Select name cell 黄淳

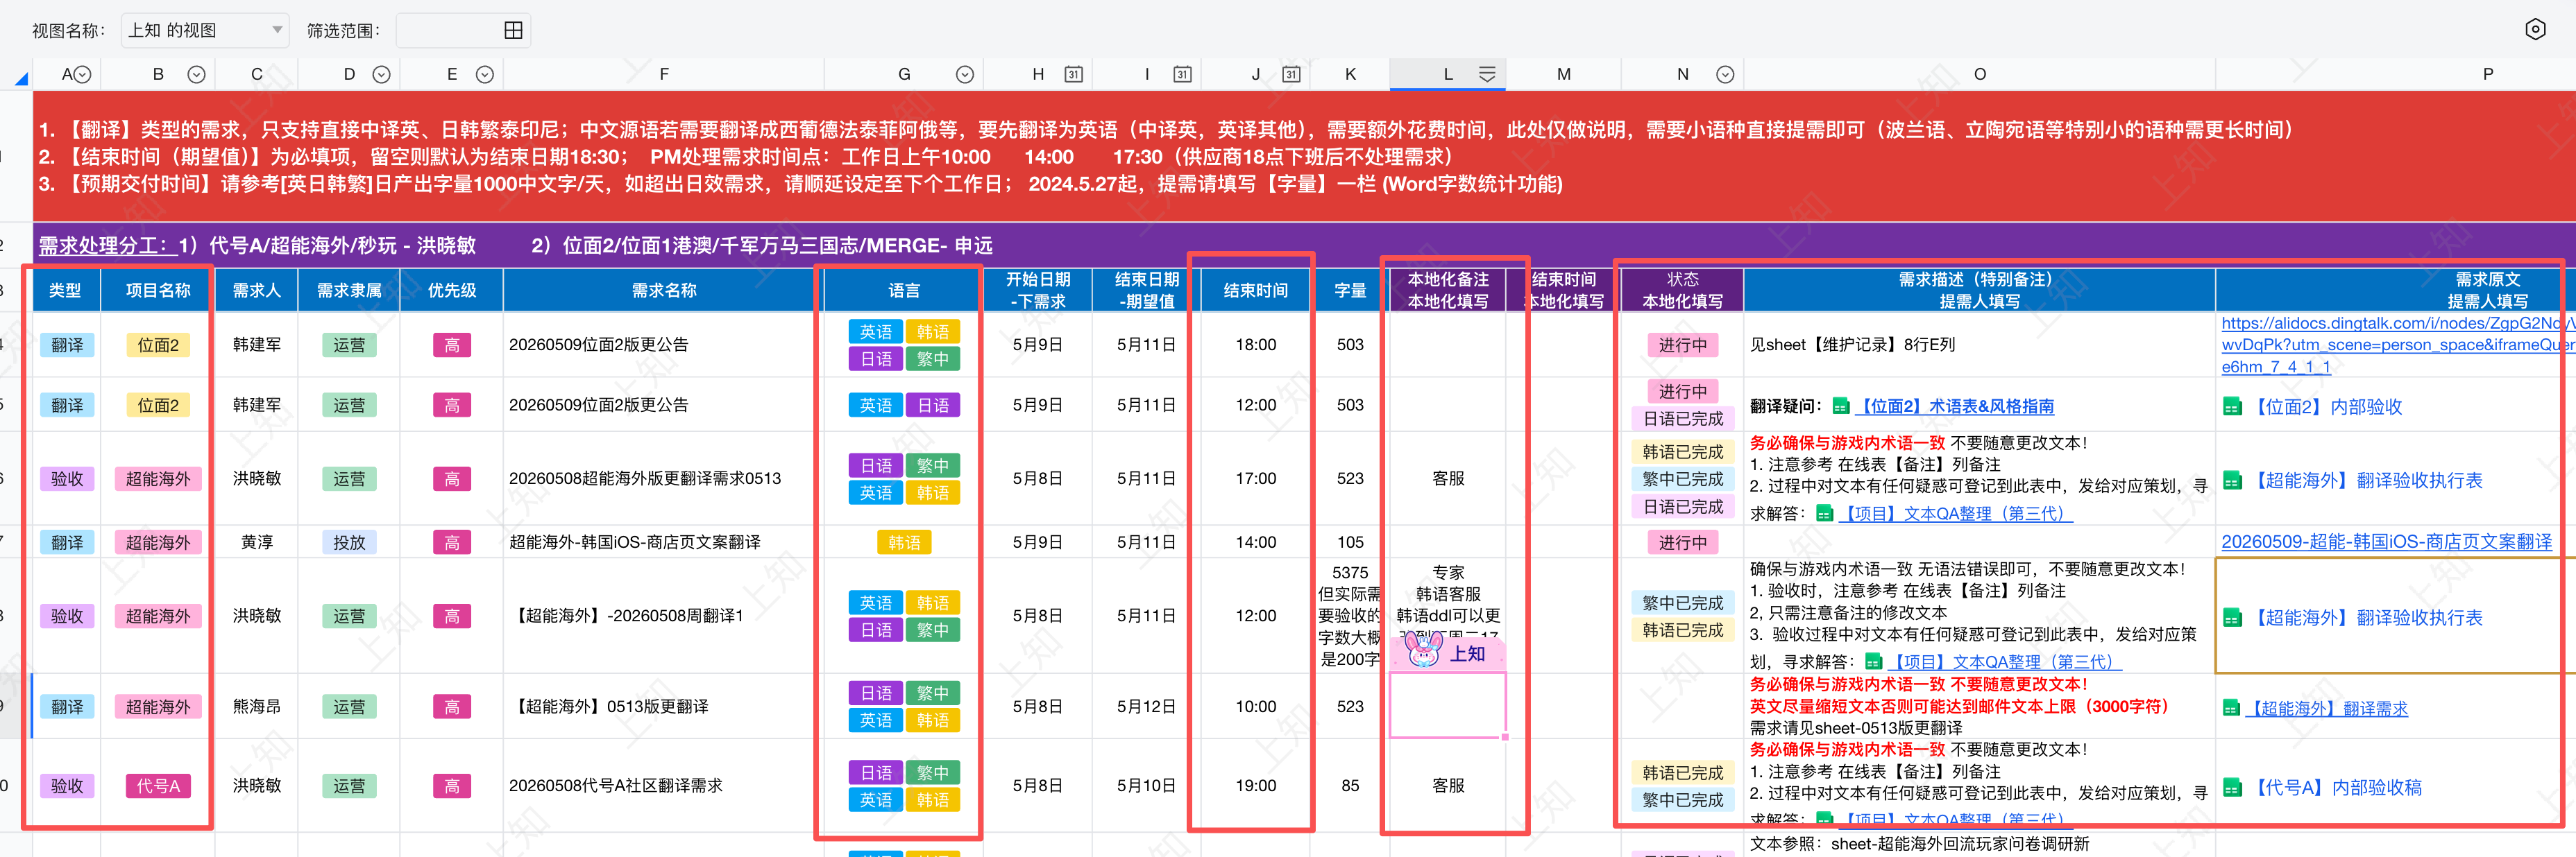257,542
